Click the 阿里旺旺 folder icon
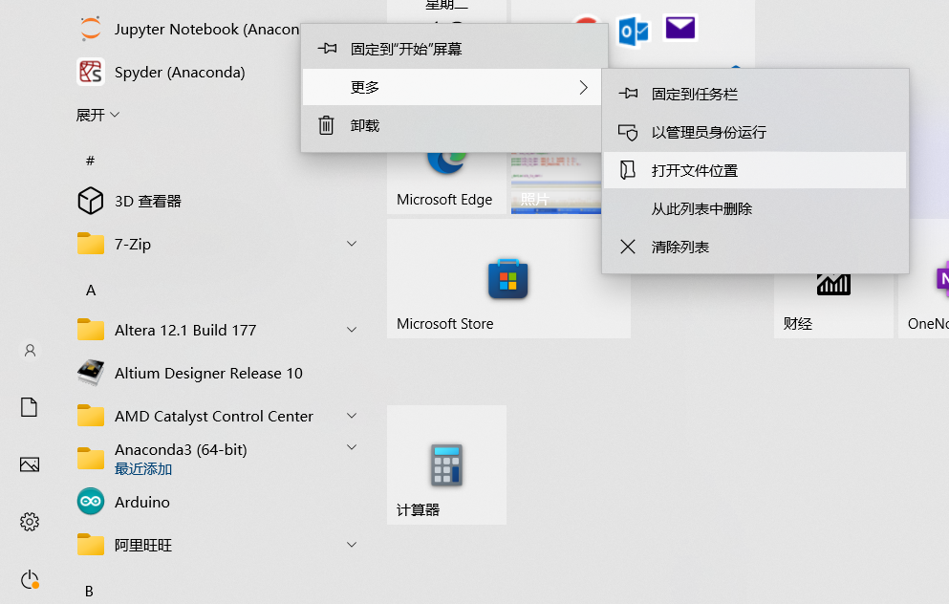This screenshot has width=949, height=604. 91,545
